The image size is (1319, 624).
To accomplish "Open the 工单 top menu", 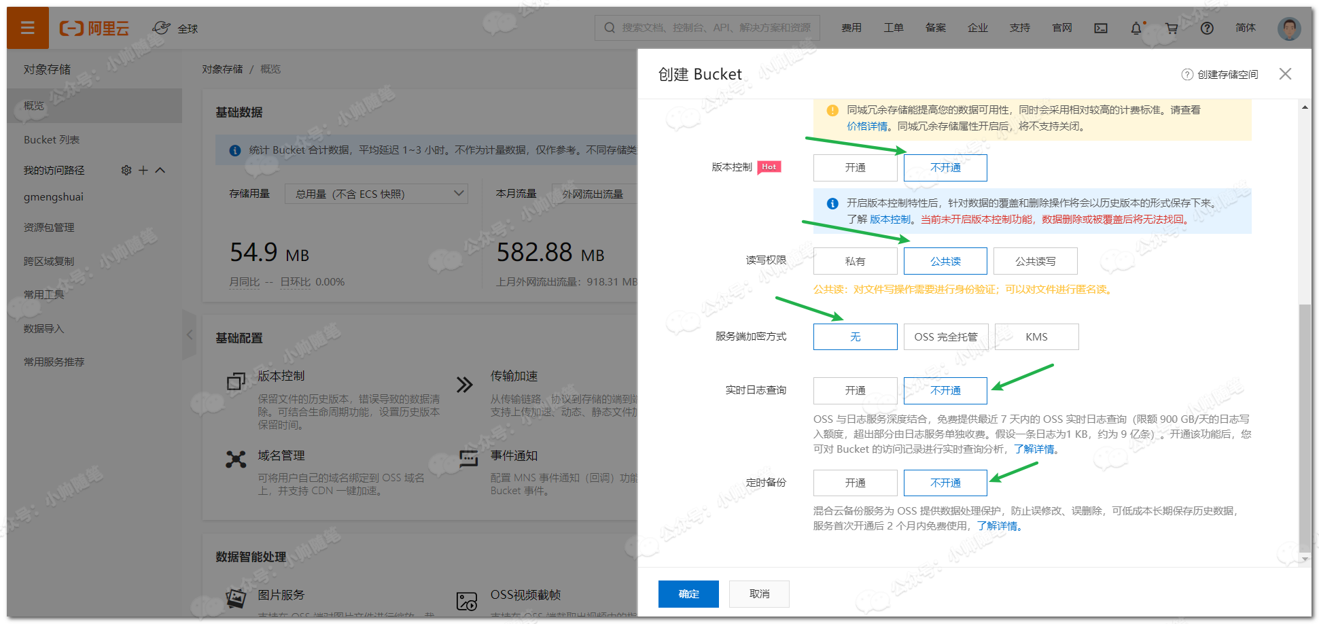I will [893, 28].
